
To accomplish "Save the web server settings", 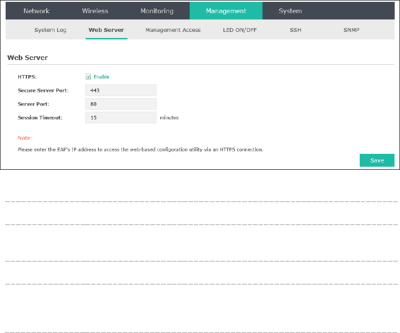I will [x=377, y=160].
